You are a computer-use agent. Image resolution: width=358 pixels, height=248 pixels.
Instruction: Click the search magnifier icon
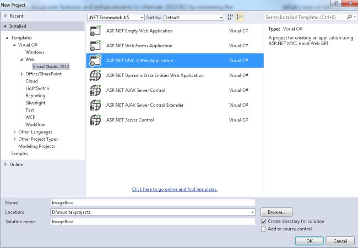point(349,17)
